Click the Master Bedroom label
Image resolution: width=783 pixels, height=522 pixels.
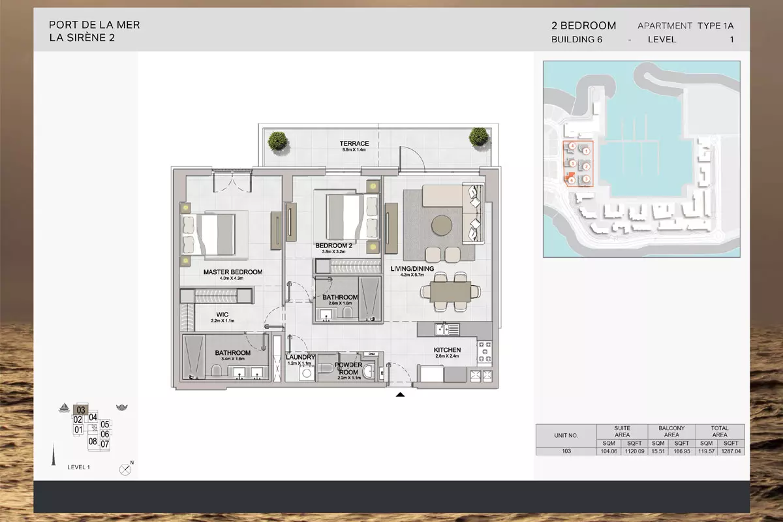(232, 272)
